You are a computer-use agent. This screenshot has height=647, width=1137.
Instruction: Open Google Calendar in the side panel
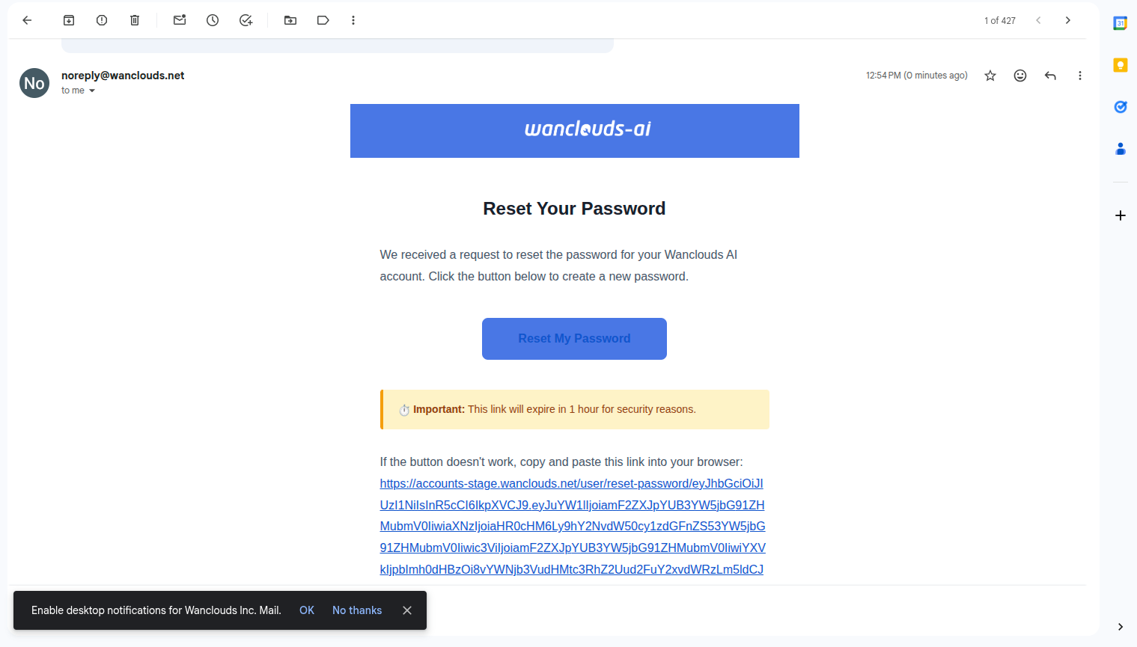point(1121,23)
